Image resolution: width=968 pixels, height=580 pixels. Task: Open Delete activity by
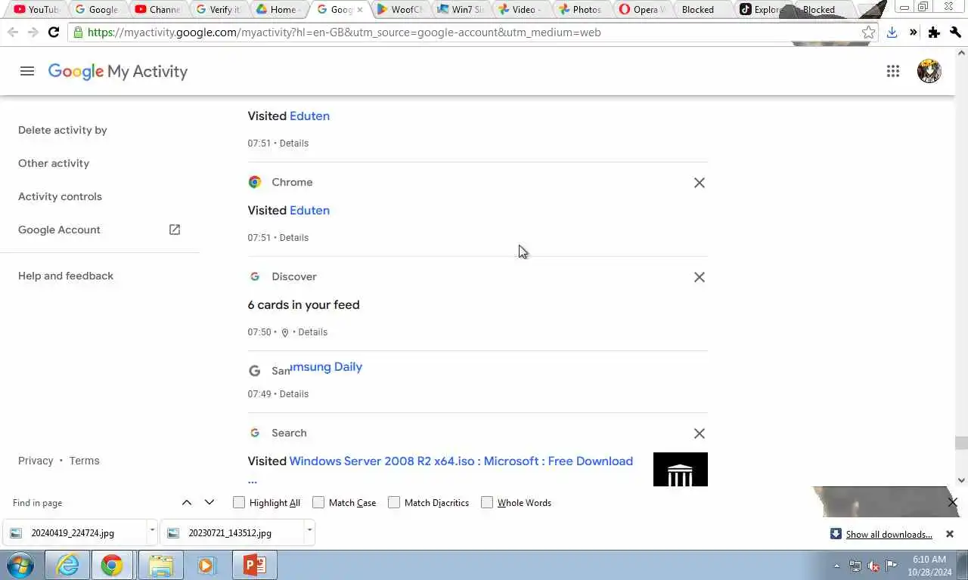(x=63, y=130)
